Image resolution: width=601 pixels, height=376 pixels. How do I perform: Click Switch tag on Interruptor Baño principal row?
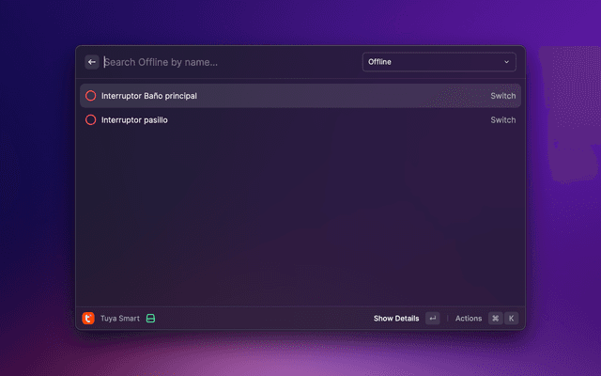pos(502,96)
